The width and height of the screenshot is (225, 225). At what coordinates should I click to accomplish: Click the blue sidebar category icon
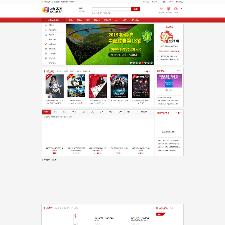tap(46, 34)
